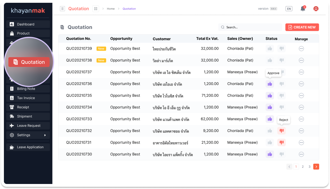Toggle the hamburger sidebar menu icon

point(62,9)
